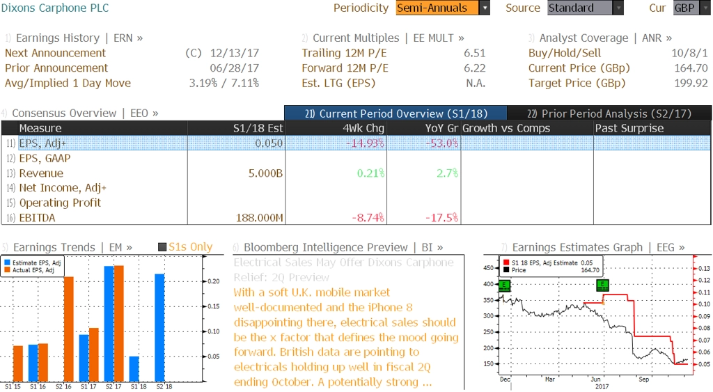Click the Current Price 164.70 value

coord(691,68)
